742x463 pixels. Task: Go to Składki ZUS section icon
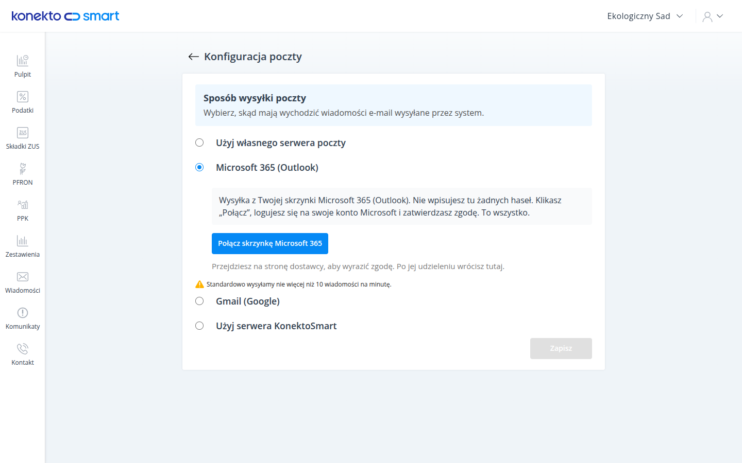pos(23,133)
